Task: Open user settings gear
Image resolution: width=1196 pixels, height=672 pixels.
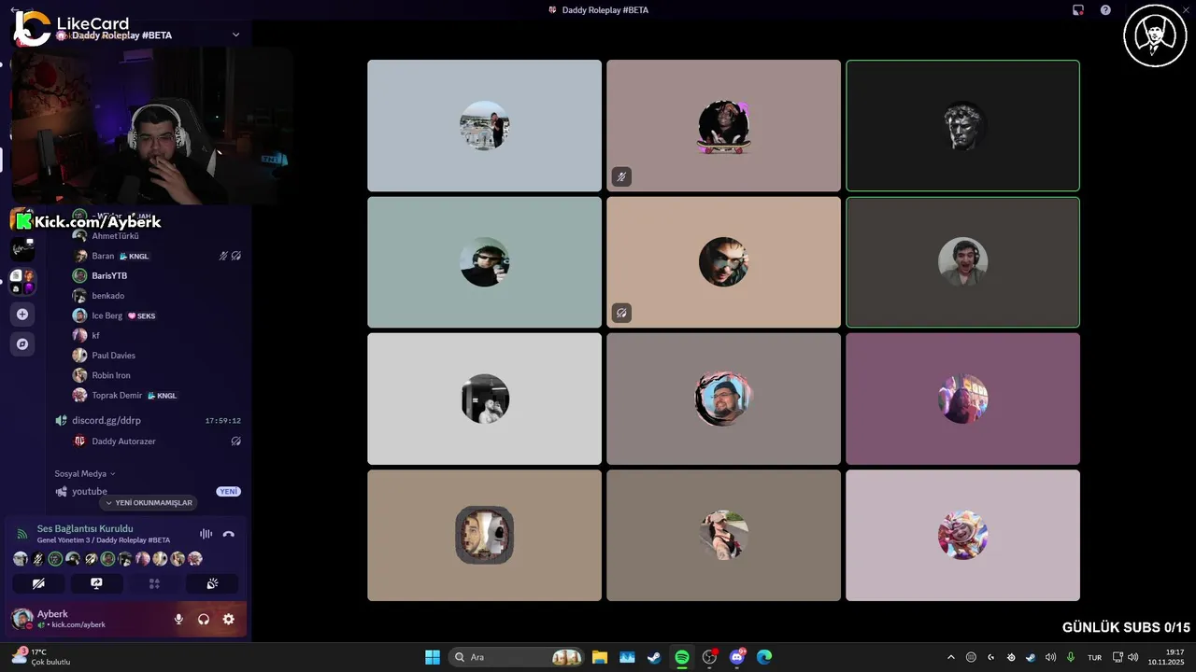Action: tap(228, 619)
